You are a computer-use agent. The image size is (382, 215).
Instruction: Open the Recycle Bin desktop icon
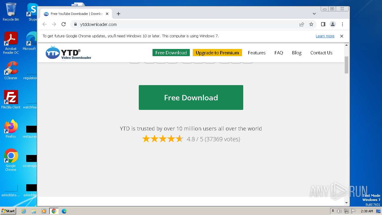pyautogui.click(x=11, y=12)
